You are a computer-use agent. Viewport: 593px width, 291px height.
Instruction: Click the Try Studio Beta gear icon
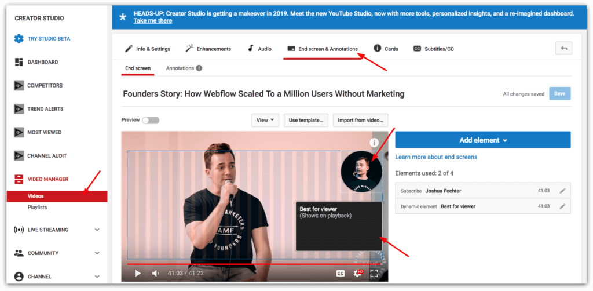[x=19, y=39]
